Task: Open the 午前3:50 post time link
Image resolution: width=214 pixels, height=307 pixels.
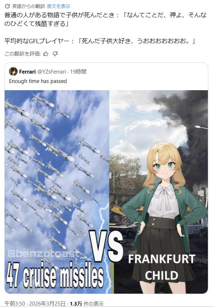Action: [x=15, y=304]
